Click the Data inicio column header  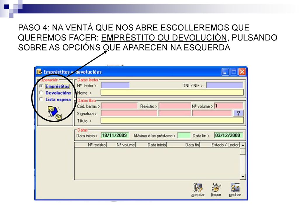click(151, 145)
